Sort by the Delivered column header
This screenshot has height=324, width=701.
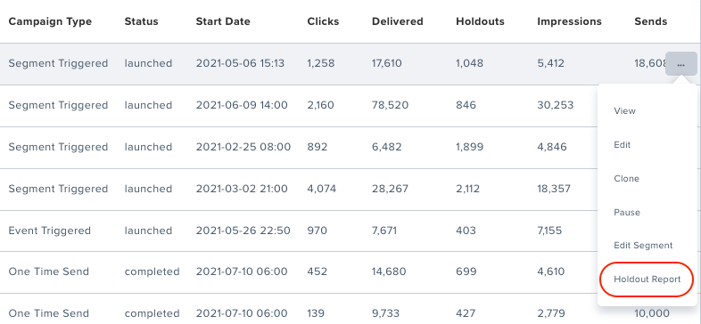(398, 21)
